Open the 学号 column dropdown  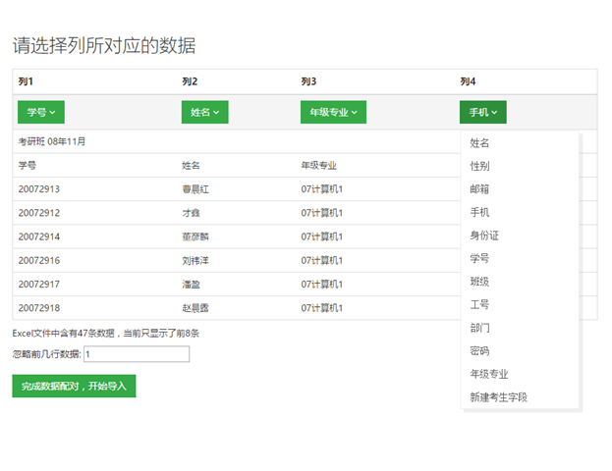click(41, 112)
